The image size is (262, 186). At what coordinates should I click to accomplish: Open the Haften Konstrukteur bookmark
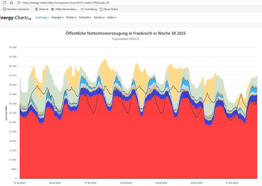tap(65, 9)
